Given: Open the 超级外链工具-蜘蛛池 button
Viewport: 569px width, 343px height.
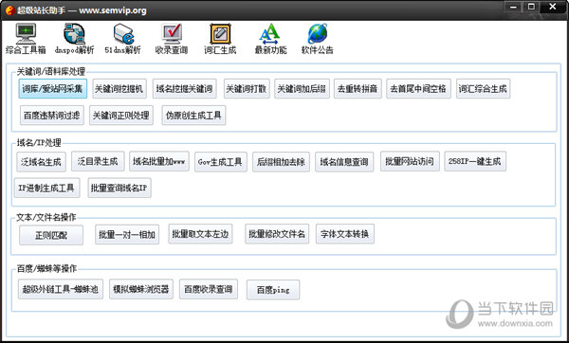Looking at the screenshot, I should pos(61,289).
